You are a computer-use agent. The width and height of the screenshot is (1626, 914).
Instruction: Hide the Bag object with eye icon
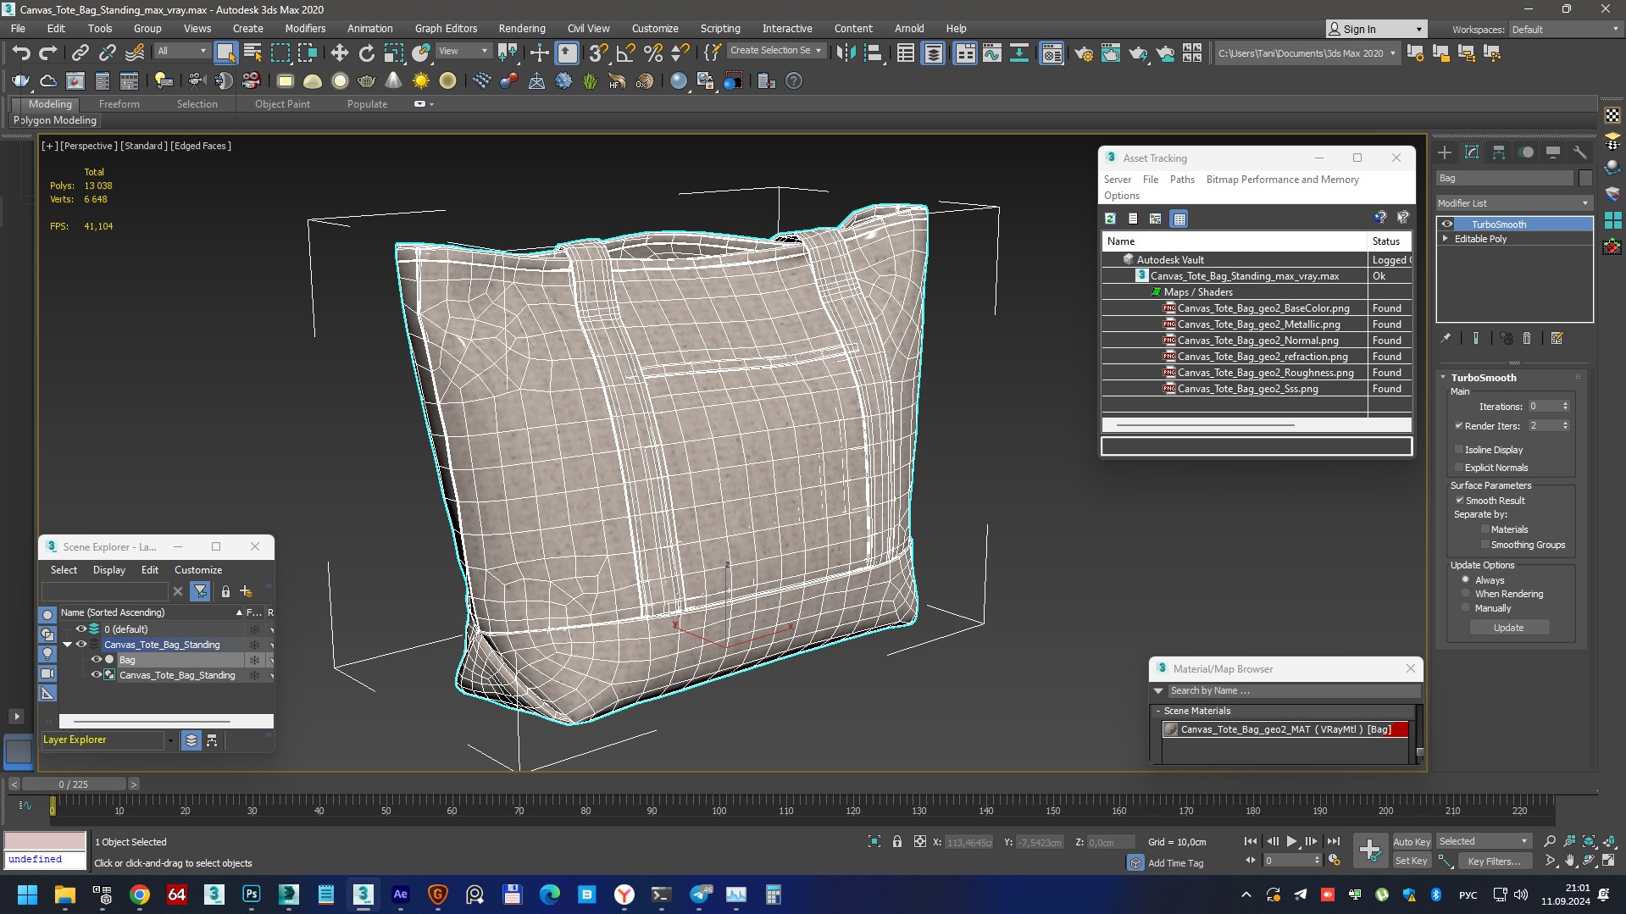(96, 660)
